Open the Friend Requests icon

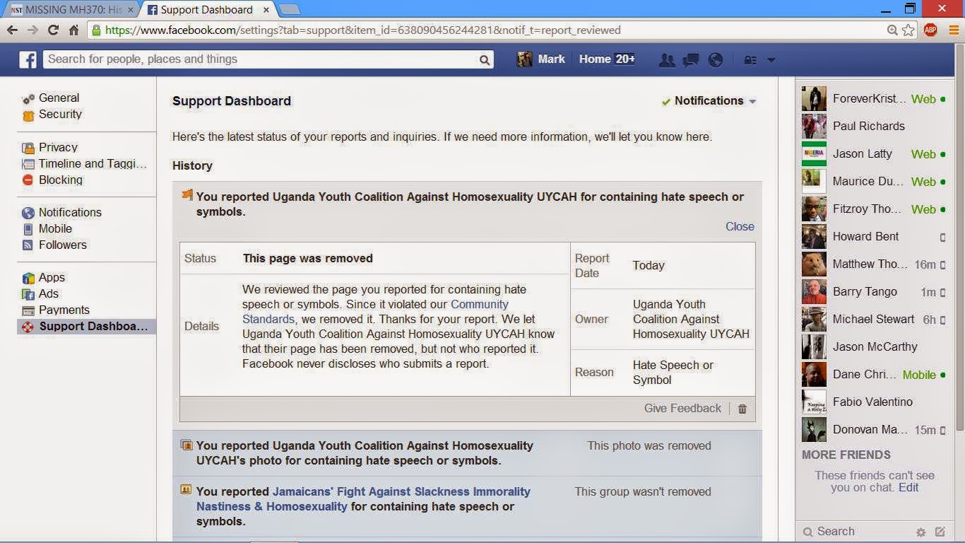(666, 60)
